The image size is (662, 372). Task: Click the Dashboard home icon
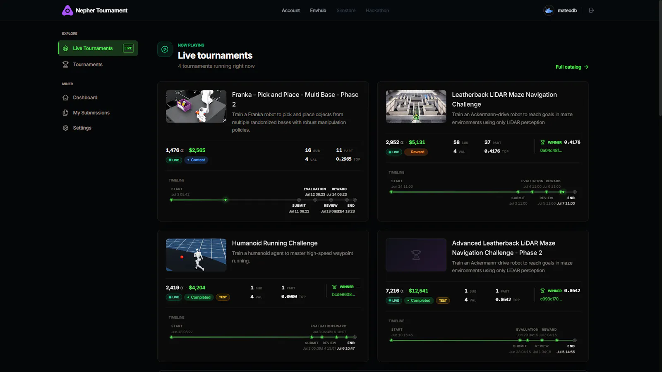point(65,98)
